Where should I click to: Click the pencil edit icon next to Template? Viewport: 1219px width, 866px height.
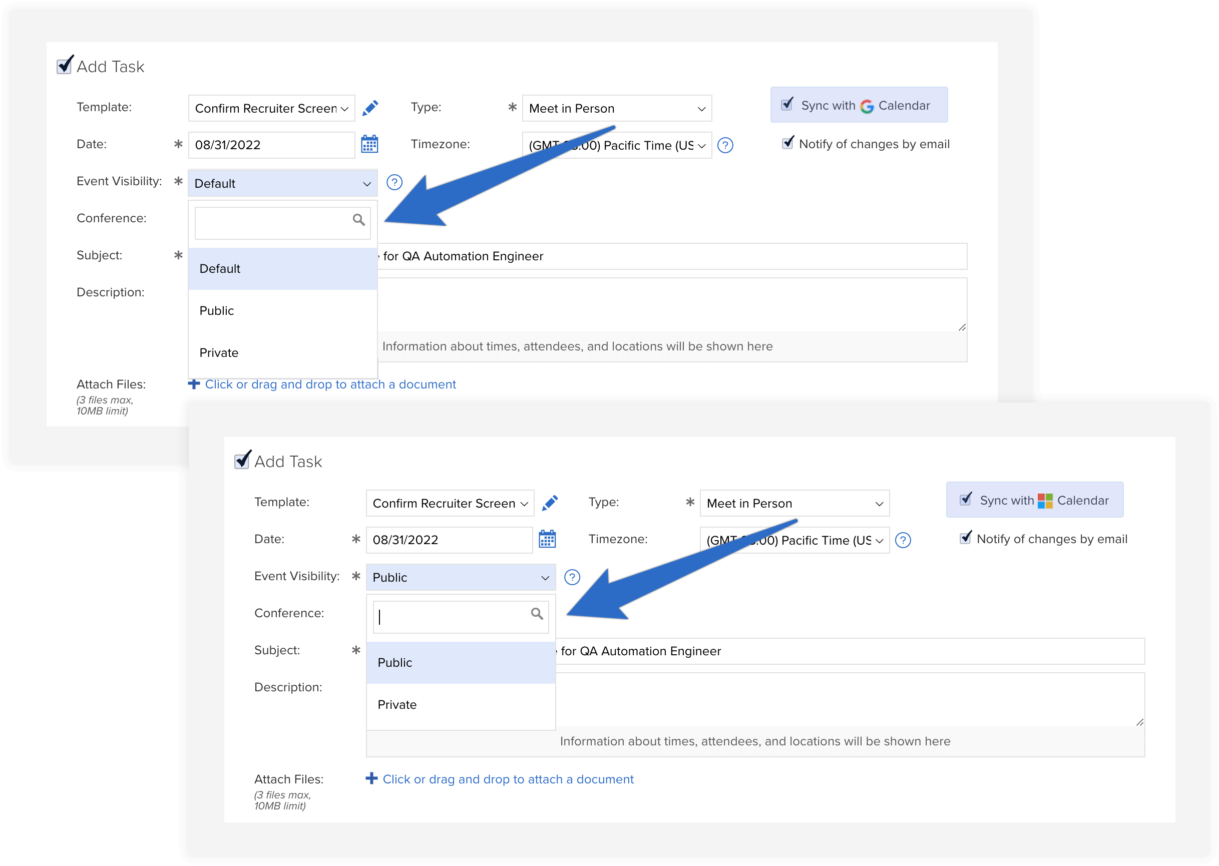tap(370, 108)
